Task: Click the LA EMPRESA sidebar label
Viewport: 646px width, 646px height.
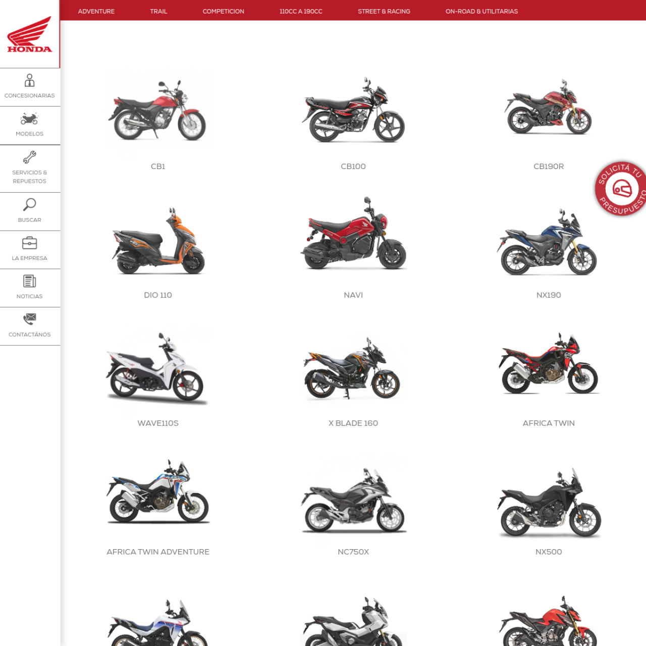Action: click(29, 258)
